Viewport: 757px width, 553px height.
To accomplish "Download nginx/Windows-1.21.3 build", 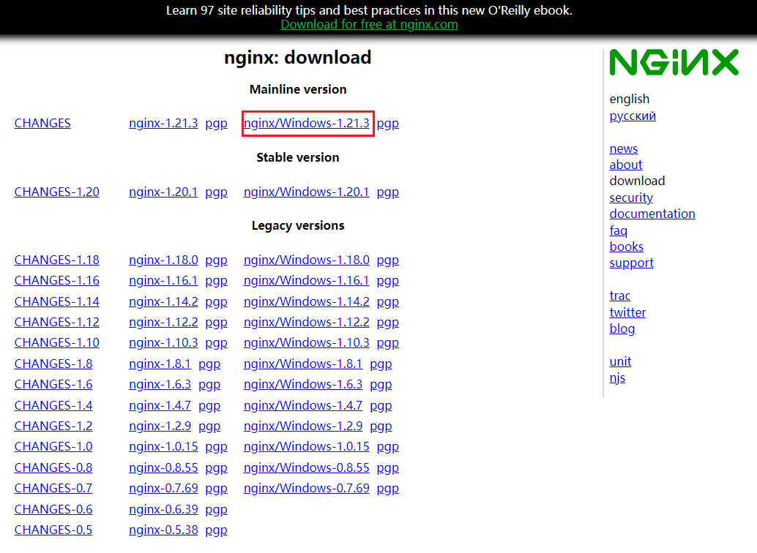I will pos(307,123).
